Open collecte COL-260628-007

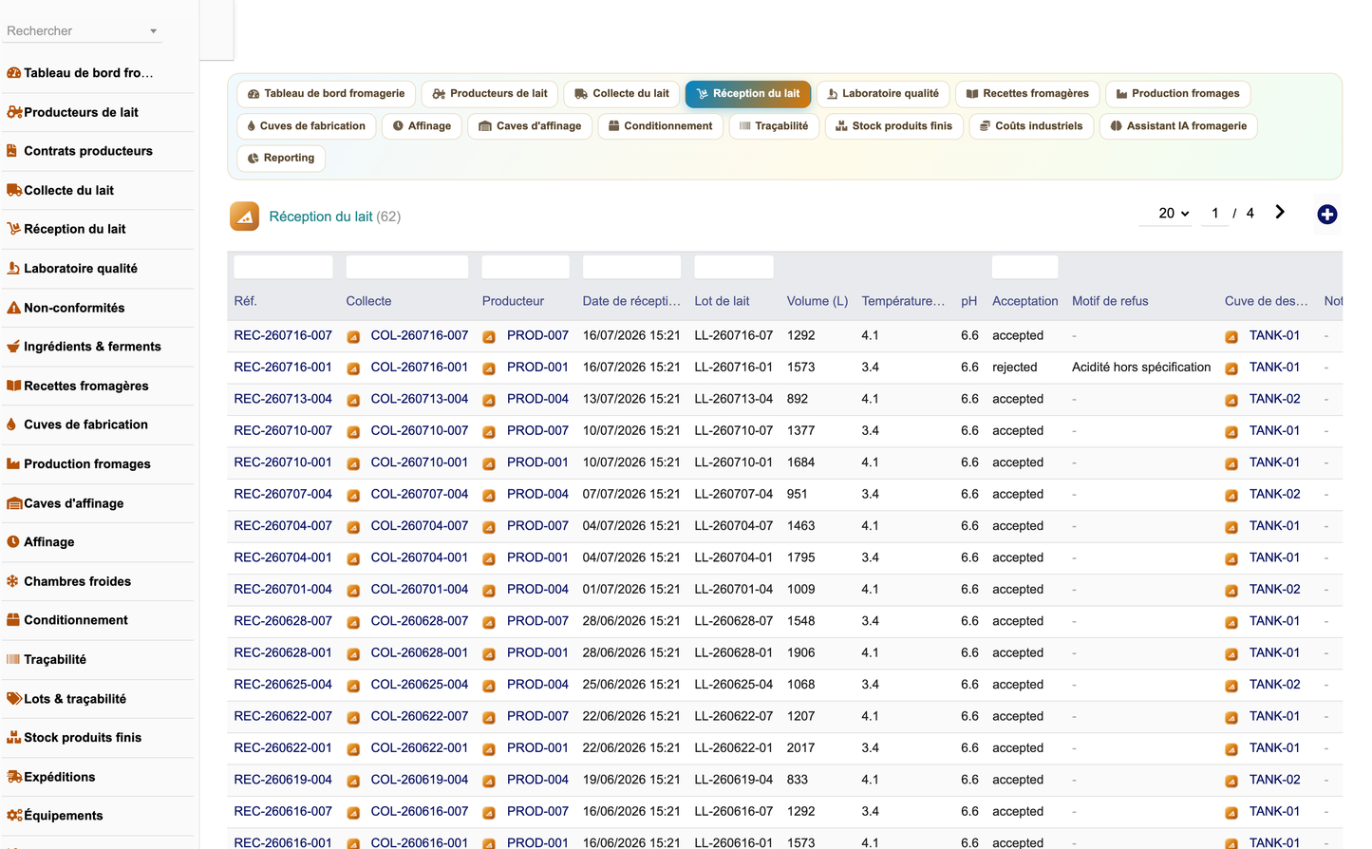point(419,621)
